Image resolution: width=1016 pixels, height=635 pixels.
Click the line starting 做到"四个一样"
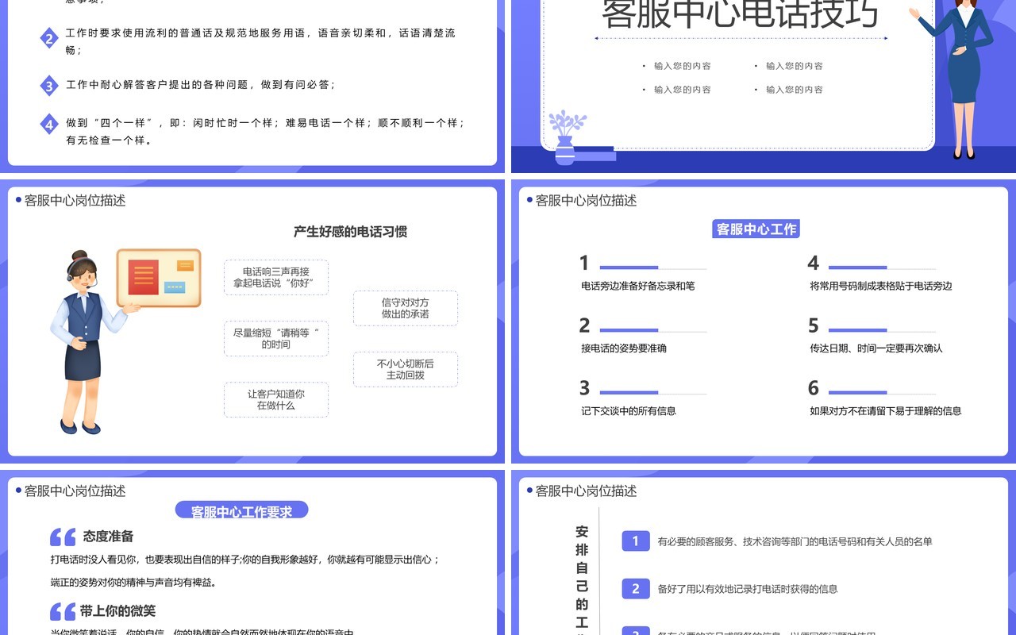tap(265, 132)
